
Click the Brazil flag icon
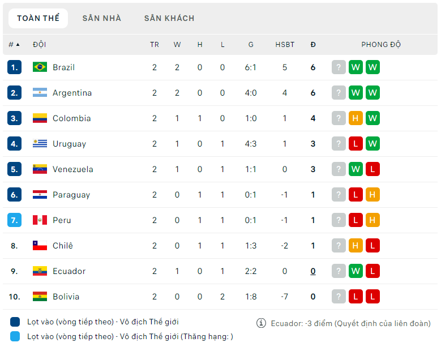pos(40,67)
